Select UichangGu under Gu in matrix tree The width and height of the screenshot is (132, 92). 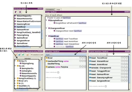[x=27, y=71]
